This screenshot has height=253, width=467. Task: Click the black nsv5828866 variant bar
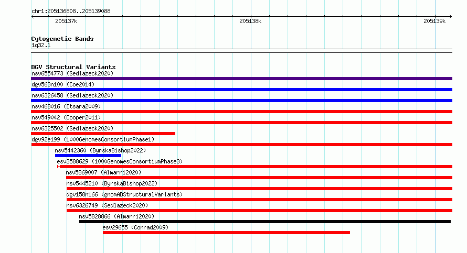[x=265, y=222]
